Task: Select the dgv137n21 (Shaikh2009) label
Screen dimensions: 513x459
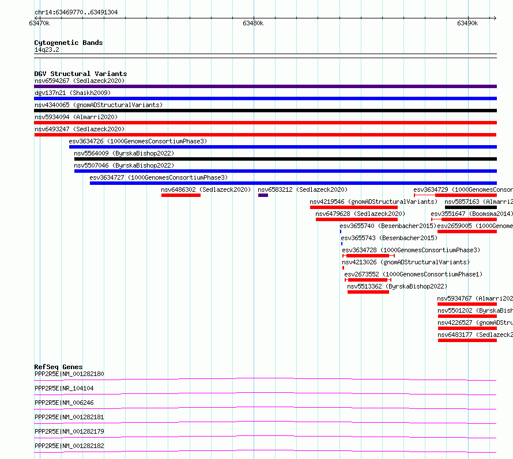Action: (x=73, y=93)
